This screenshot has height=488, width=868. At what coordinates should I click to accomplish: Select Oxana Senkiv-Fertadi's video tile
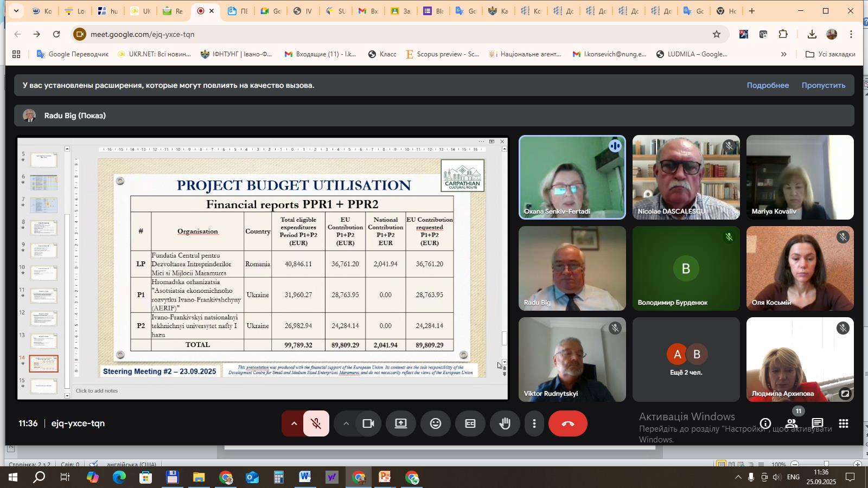point(572,177)
